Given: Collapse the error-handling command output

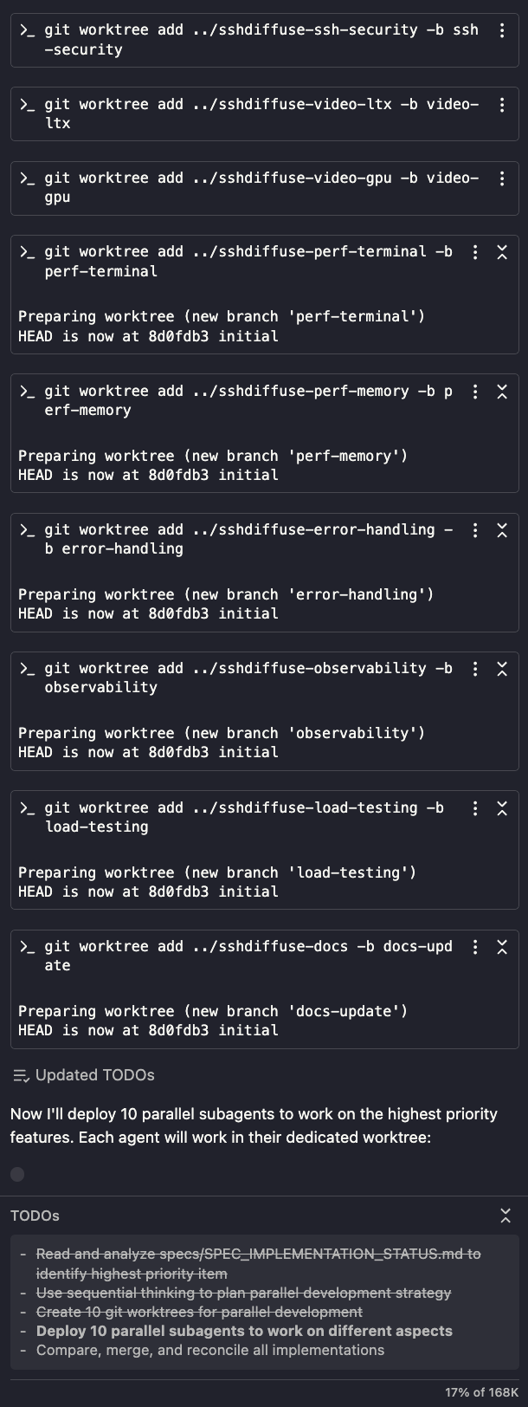Looking at the screenshot, I should (x=502, y=530).
